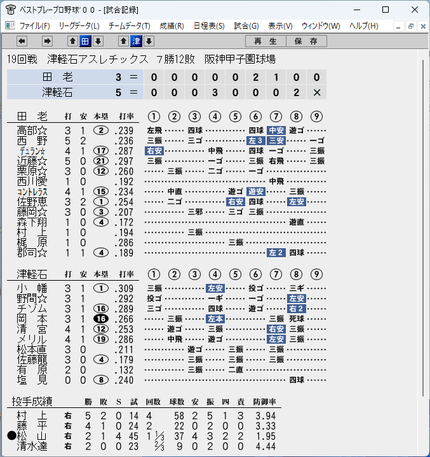
Task: Restore the inner document window
Action: click(411, 26)
